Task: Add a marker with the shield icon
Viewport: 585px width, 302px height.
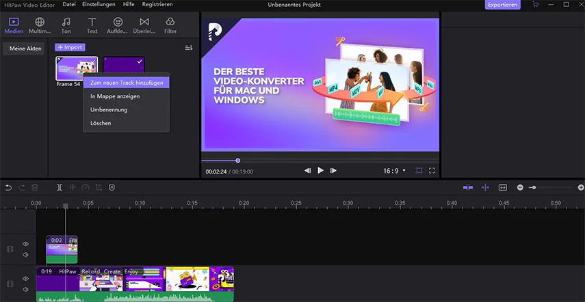Action: (x=112, y=188)
